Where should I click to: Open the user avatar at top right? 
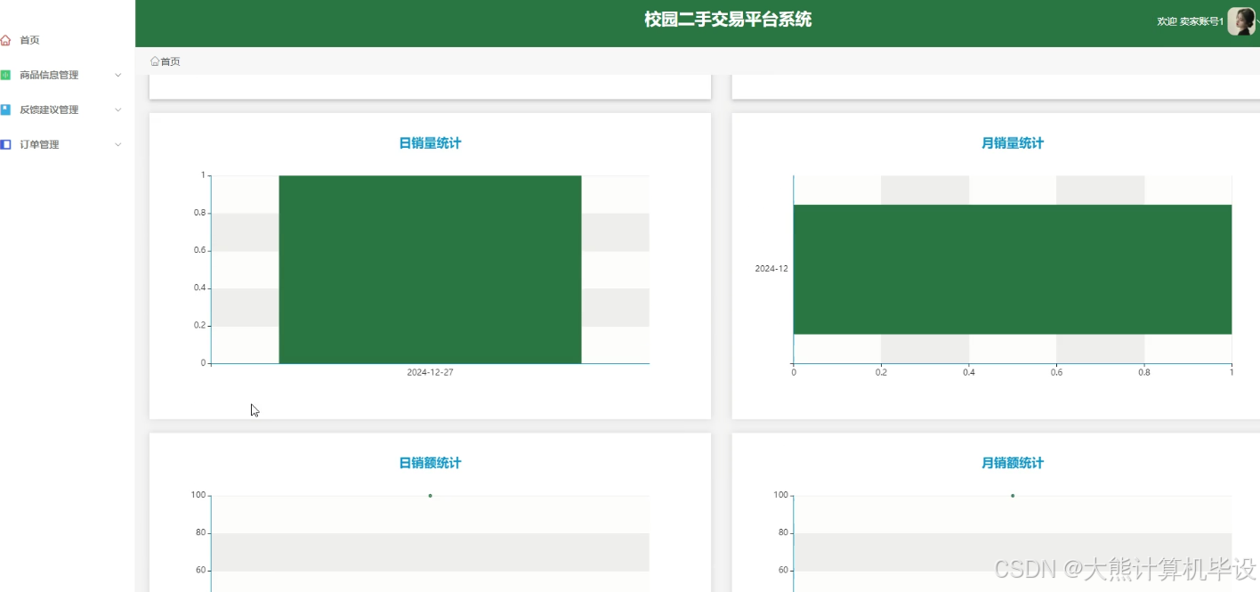click(1241, 21)
